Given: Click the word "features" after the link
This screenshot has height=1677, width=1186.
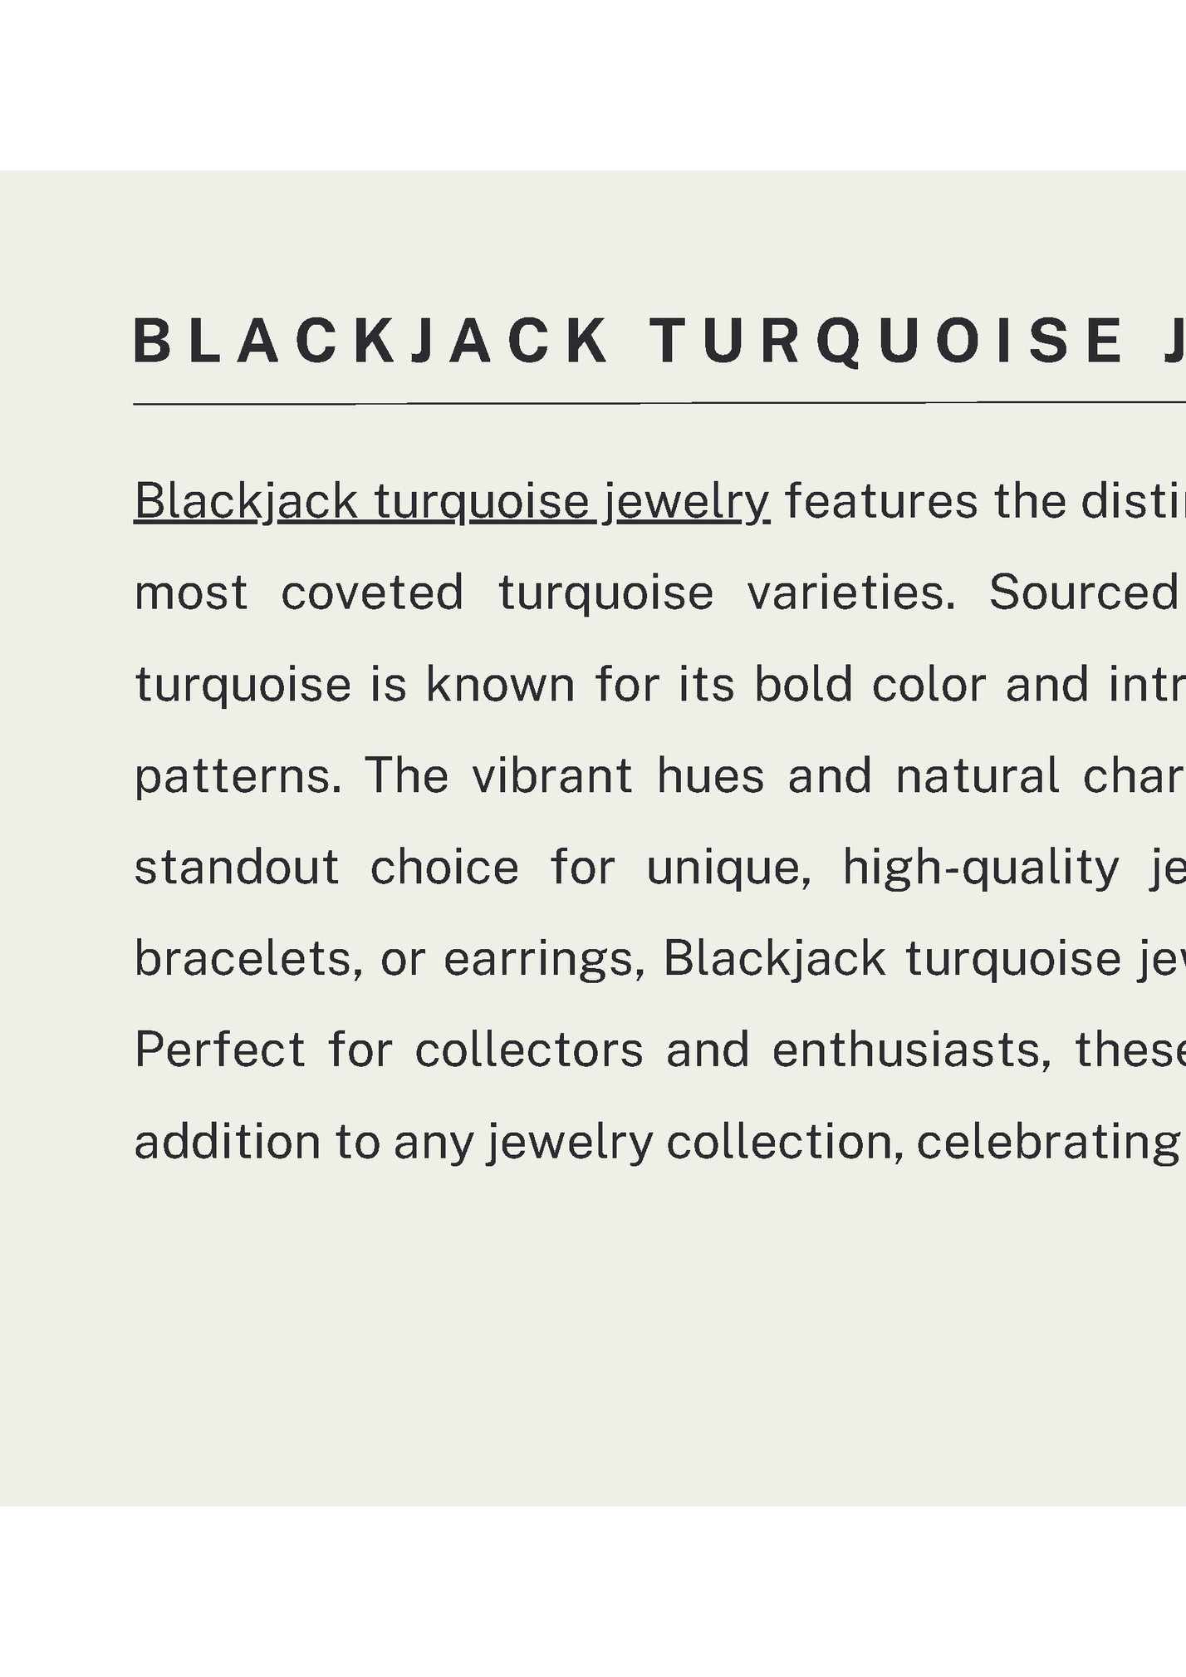Looking at the screenshot, I should point(880,501).
